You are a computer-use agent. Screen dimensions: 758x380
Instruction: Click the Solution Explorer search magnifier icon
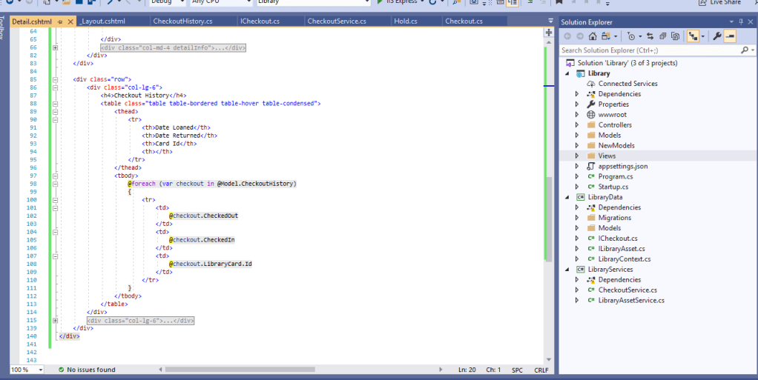(x=744, y=50)
